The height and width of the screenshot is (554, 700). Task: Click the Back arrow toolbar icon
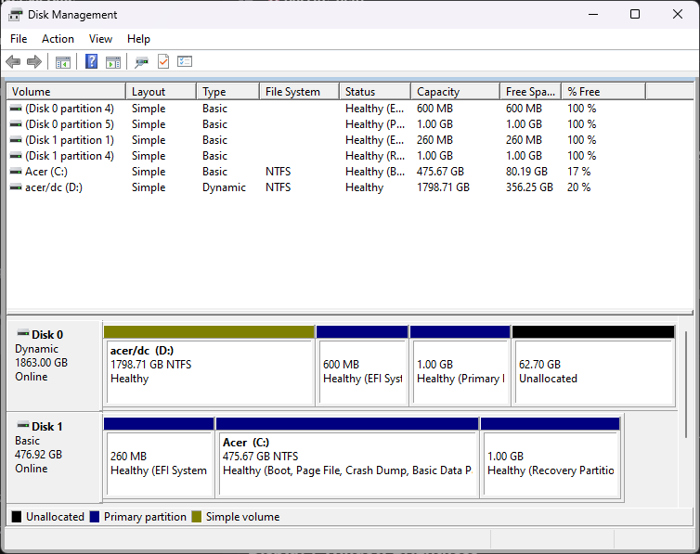13,61
